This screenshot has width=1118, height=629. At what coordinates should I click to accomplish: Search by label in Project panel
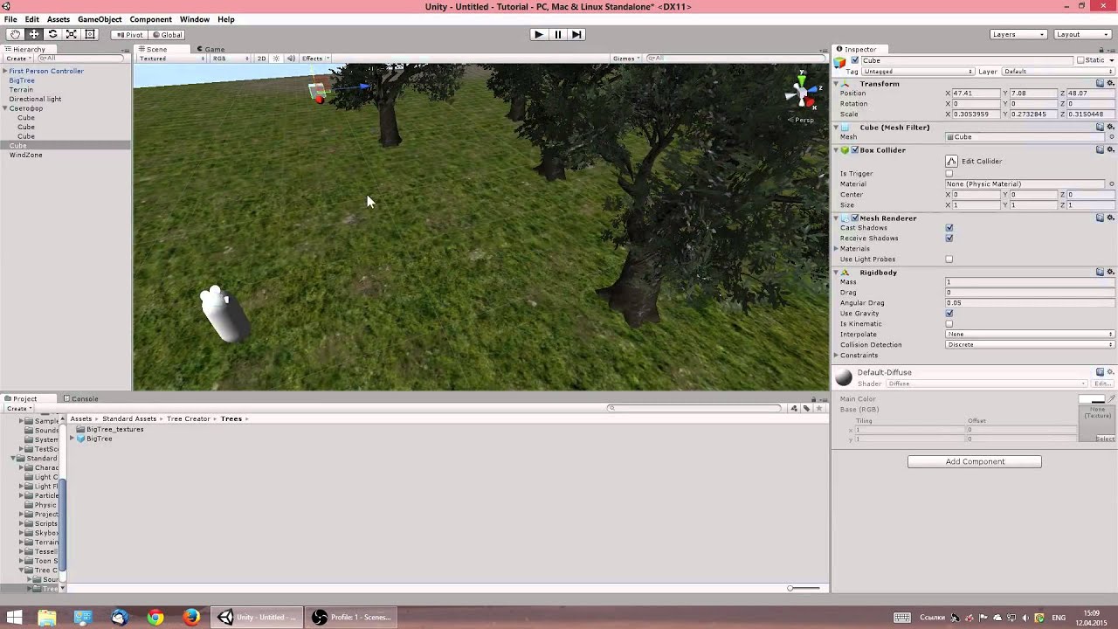[806, 408]
